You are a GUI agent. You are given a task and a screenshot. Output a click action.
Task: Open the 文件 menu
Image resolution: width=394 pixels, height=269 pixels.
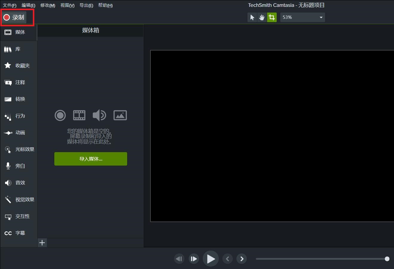point(10,5)
